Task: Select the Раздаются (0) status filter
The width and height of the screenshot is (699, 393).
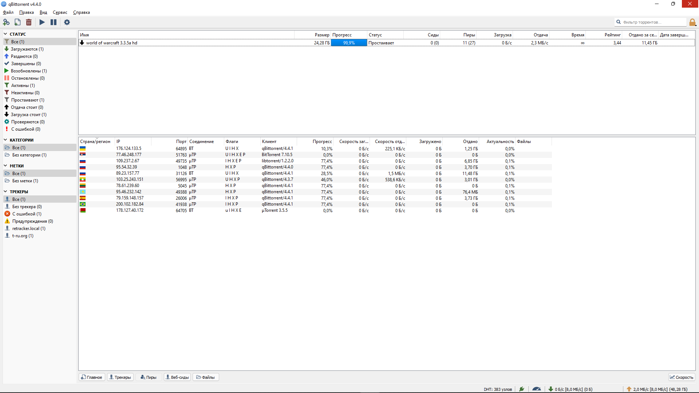Action: coord(40,56)
